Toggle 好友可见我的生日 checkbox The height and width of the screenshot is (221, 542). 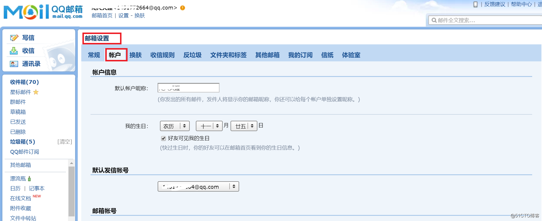point(163,138)
